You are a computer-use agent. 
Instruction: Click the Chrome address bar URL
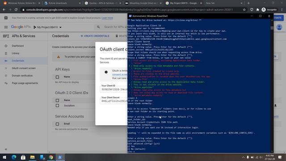(129, 10)
